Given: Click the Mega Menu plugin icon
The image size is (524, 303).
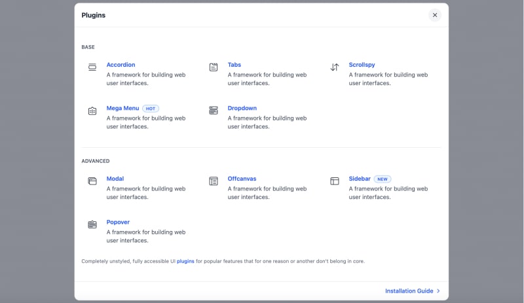Looking at the screenshot, I should pos(92,111).
